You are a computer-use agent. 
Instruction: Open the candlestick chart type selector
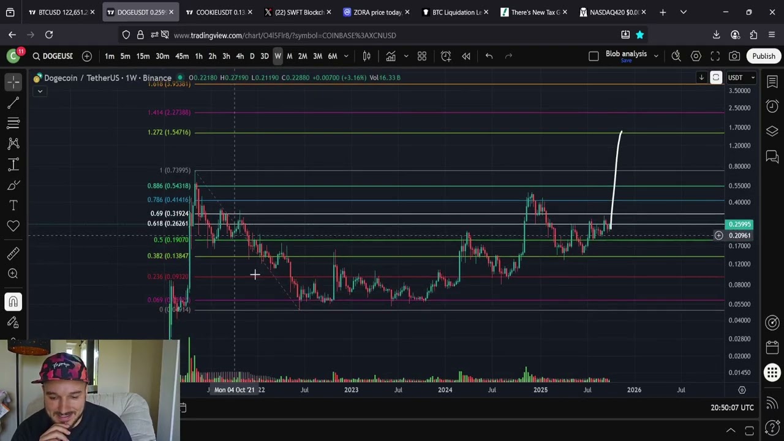(366, 56)
